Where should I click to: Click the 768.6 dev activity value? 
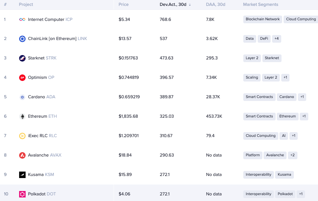pos(165,19)
